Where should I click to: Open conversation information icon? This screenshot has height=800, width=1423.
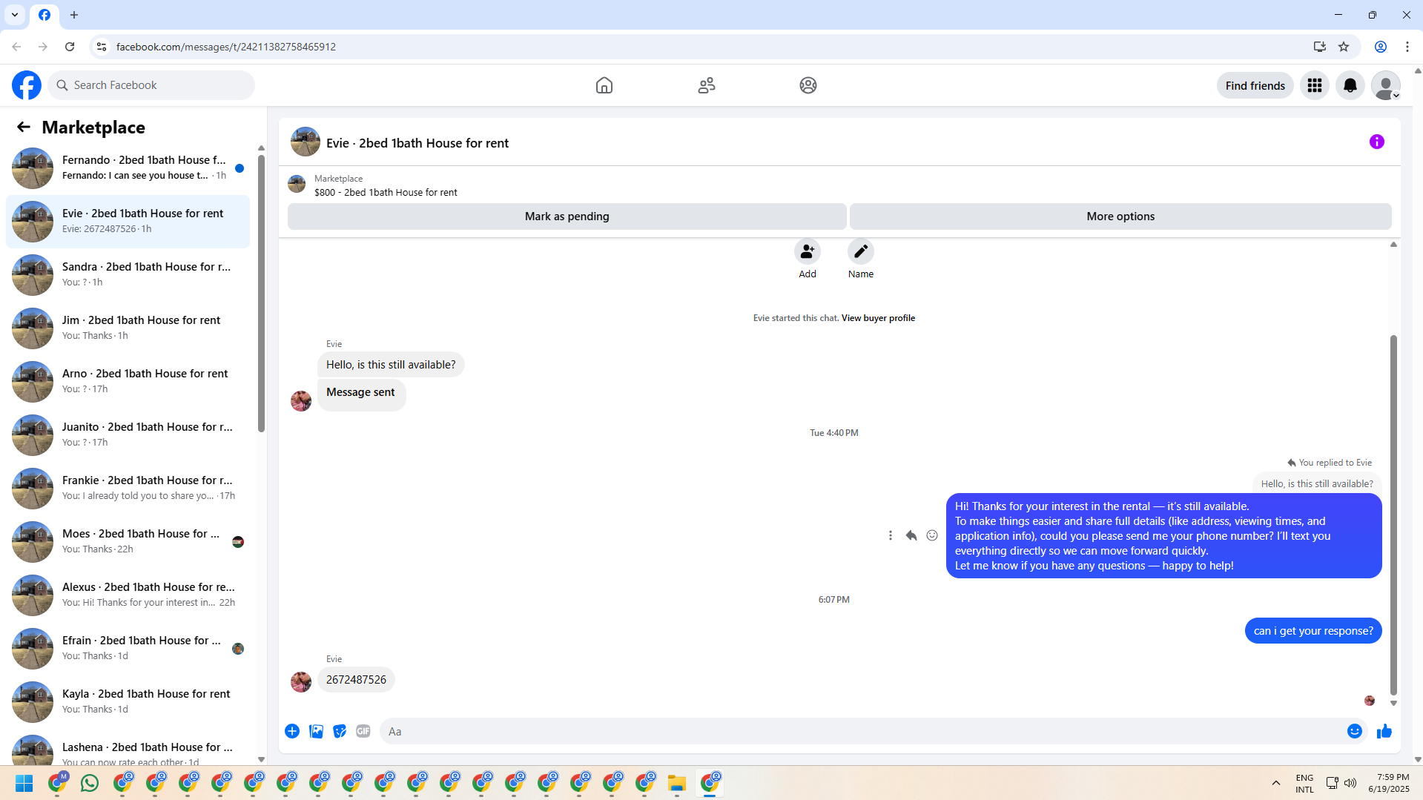[1377, 142]
